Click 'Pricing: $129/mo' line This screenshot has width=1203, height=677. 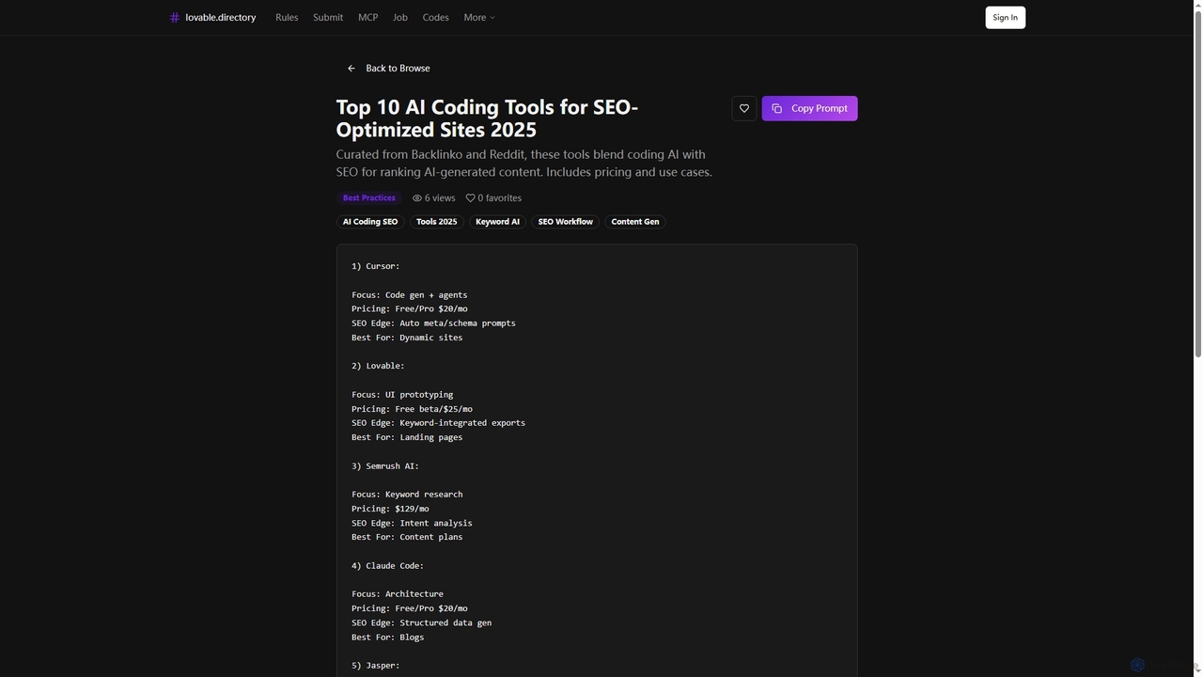point(391,509)
